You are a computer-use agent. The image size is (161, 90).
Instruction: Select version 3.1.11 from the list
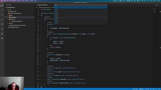(x=81, y=11)
